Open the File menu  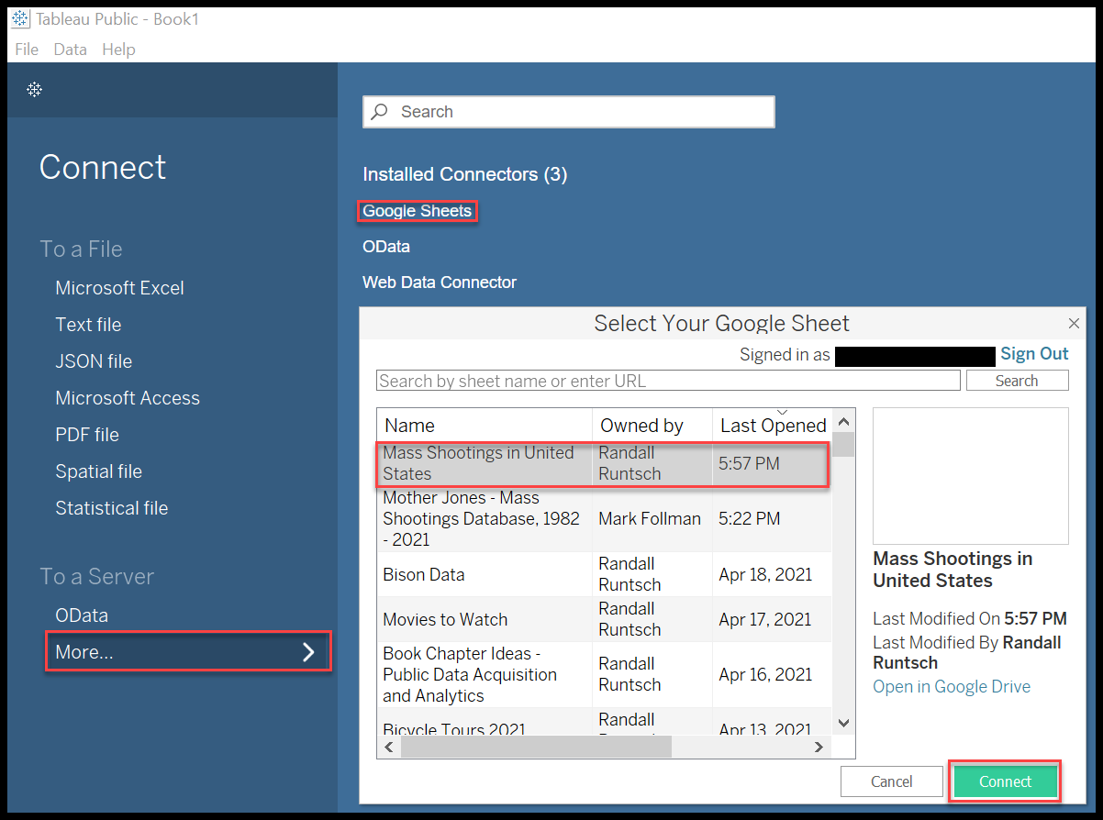27,50
